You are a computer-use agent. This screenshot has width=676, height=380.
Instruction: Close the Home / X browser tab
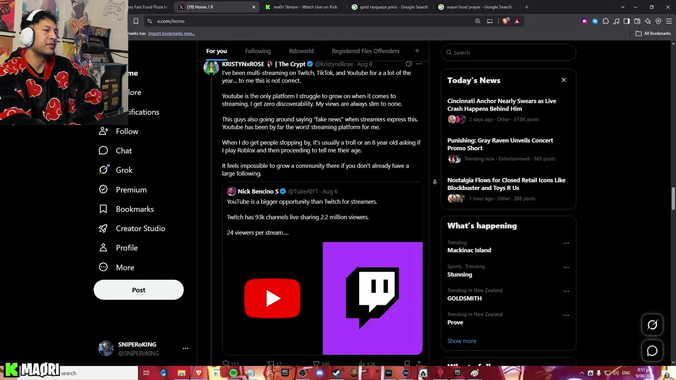point(253,7)
